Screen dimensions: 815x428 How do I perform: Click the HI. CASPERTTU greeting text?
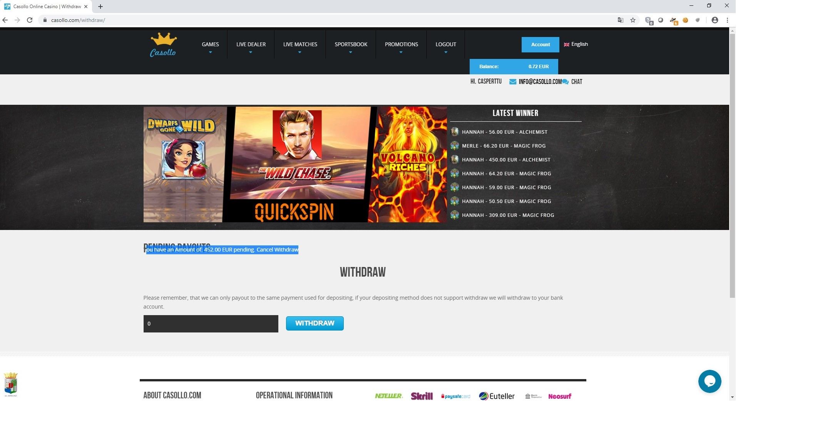coord(486,82)
